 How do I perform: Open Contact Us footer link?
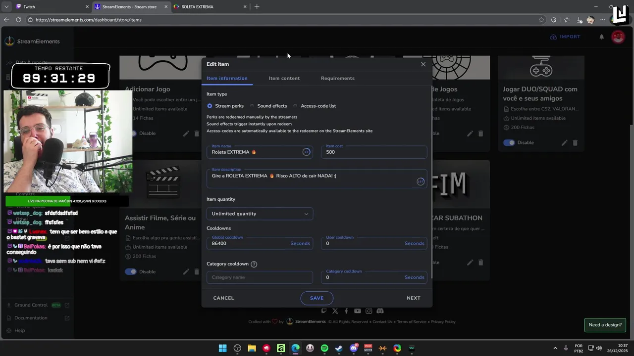(x=382, y=322)
